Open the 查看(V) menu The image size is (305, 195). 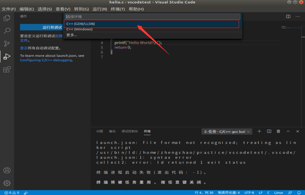tap(63, 9)
